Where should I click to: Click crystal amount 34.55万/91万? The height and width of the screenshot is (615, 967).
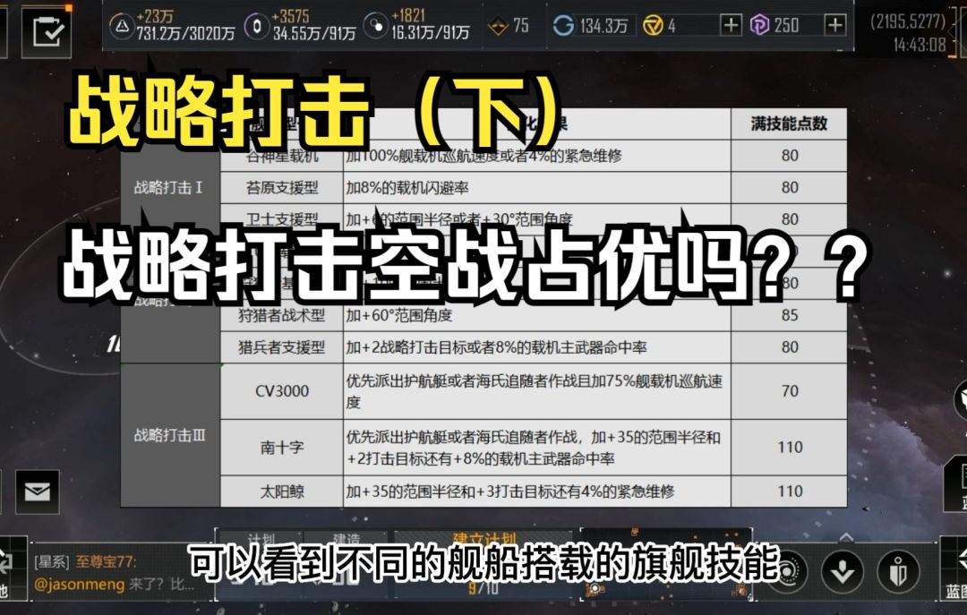[x=314, y=33]
